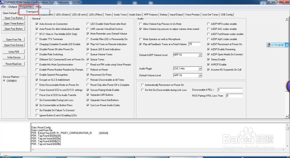Screen dimensions: 290x158
Task: Switch to LEDs (States) tab
Action: pos(63,14)
